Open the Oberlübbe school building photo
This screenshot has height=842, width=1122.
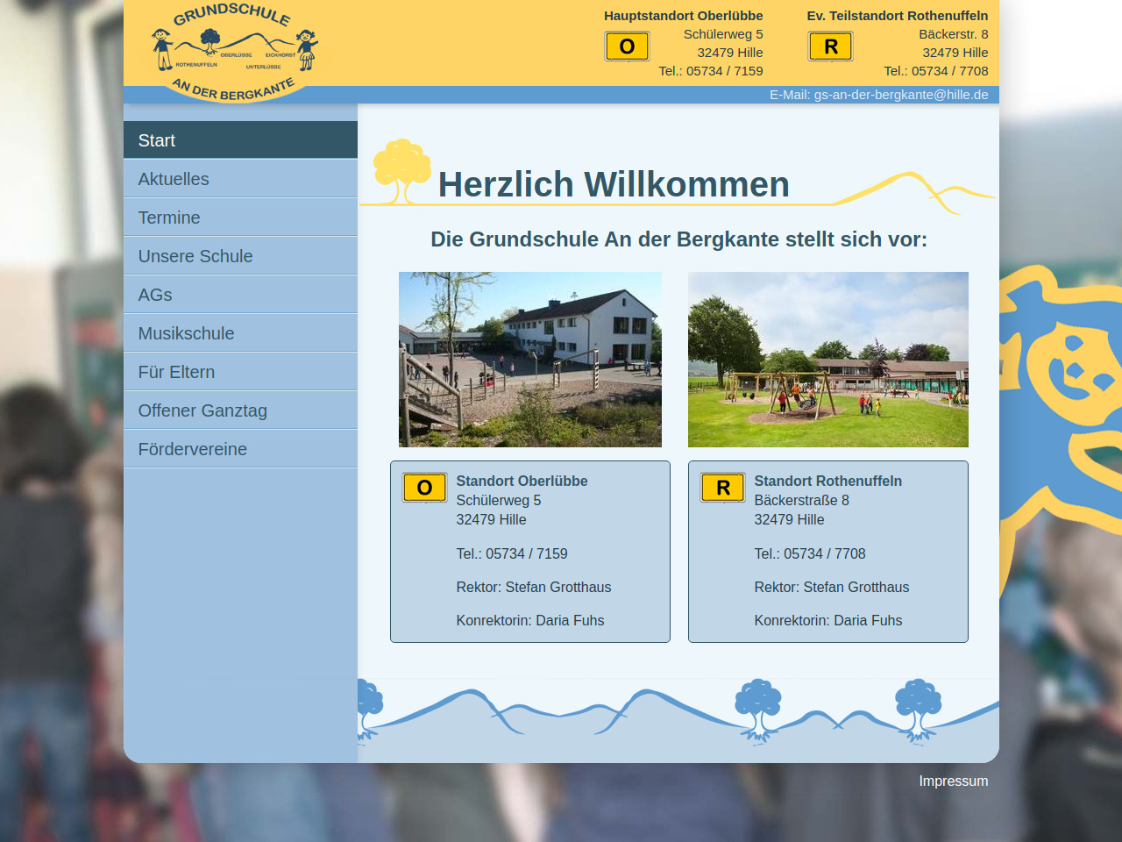(x=529, y=360)
